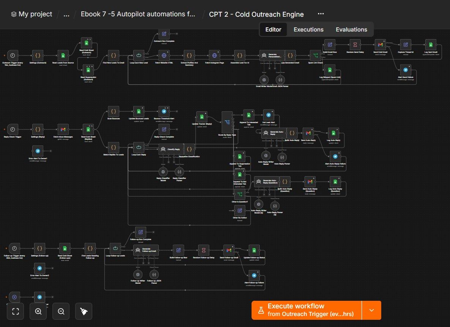The image size is (450, 327).
Task: Fit the workflow to view
Action: pyautogui.click(x=16, y=311)
